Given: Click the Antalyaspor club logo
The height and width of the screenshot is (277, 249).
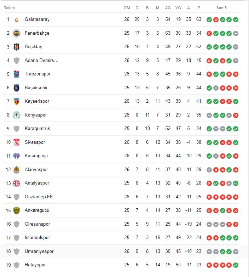Looking at the screenshot, I should 16,183.
